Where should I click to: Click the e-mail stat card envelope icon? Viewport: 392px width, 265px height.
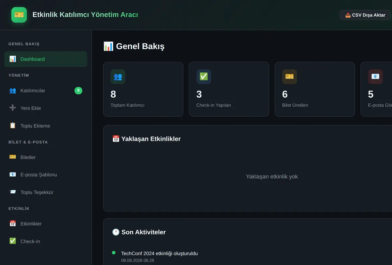coord(375,76)
